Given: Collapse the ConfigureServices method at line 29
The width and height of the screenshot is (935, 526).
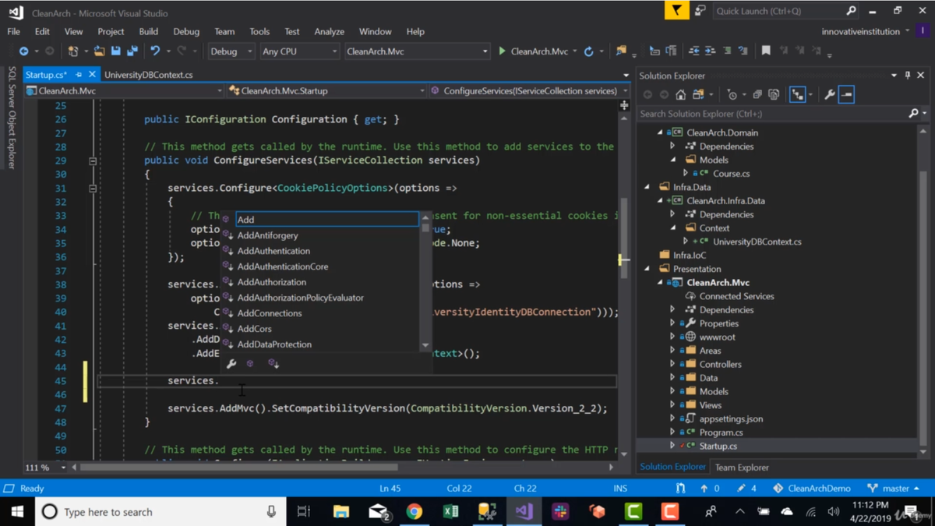Looking at the screenshot, I should [x=92, y=161].
